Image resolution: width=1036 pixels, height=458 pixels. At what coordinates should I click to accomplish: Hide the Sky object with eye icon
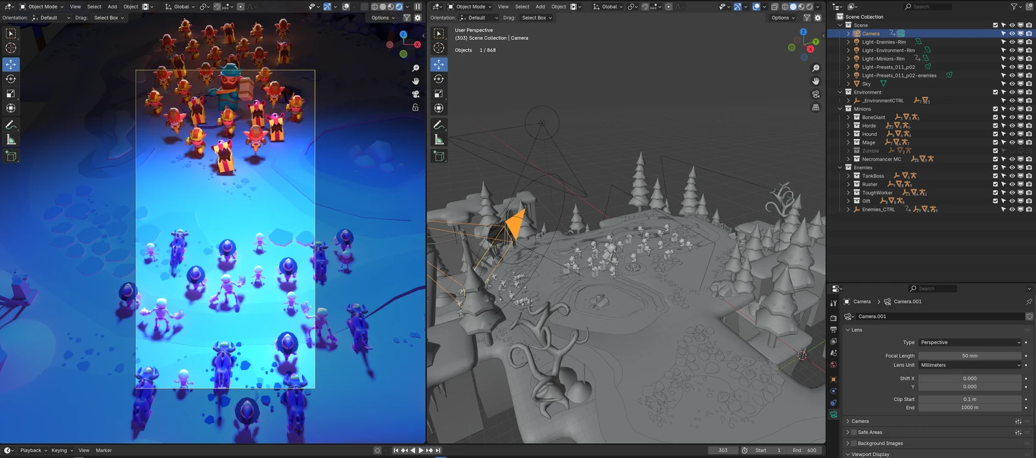click(1012, 83)
